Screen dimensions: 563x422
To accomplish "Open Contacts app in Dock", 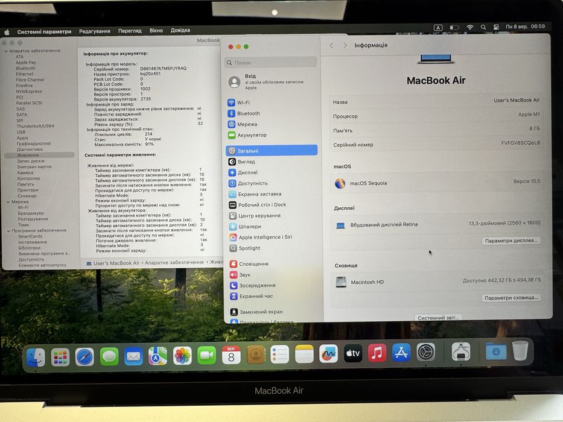I will [x=256, y=354].
